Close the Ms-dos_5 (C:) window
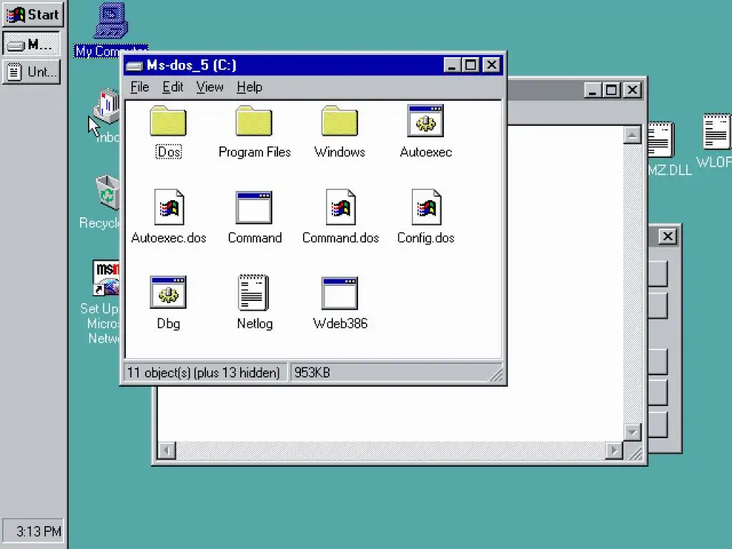732x549 pixels. point(492,65)
